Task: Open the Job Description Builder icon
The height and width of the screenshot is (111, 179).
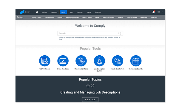Action: [99, 61]
